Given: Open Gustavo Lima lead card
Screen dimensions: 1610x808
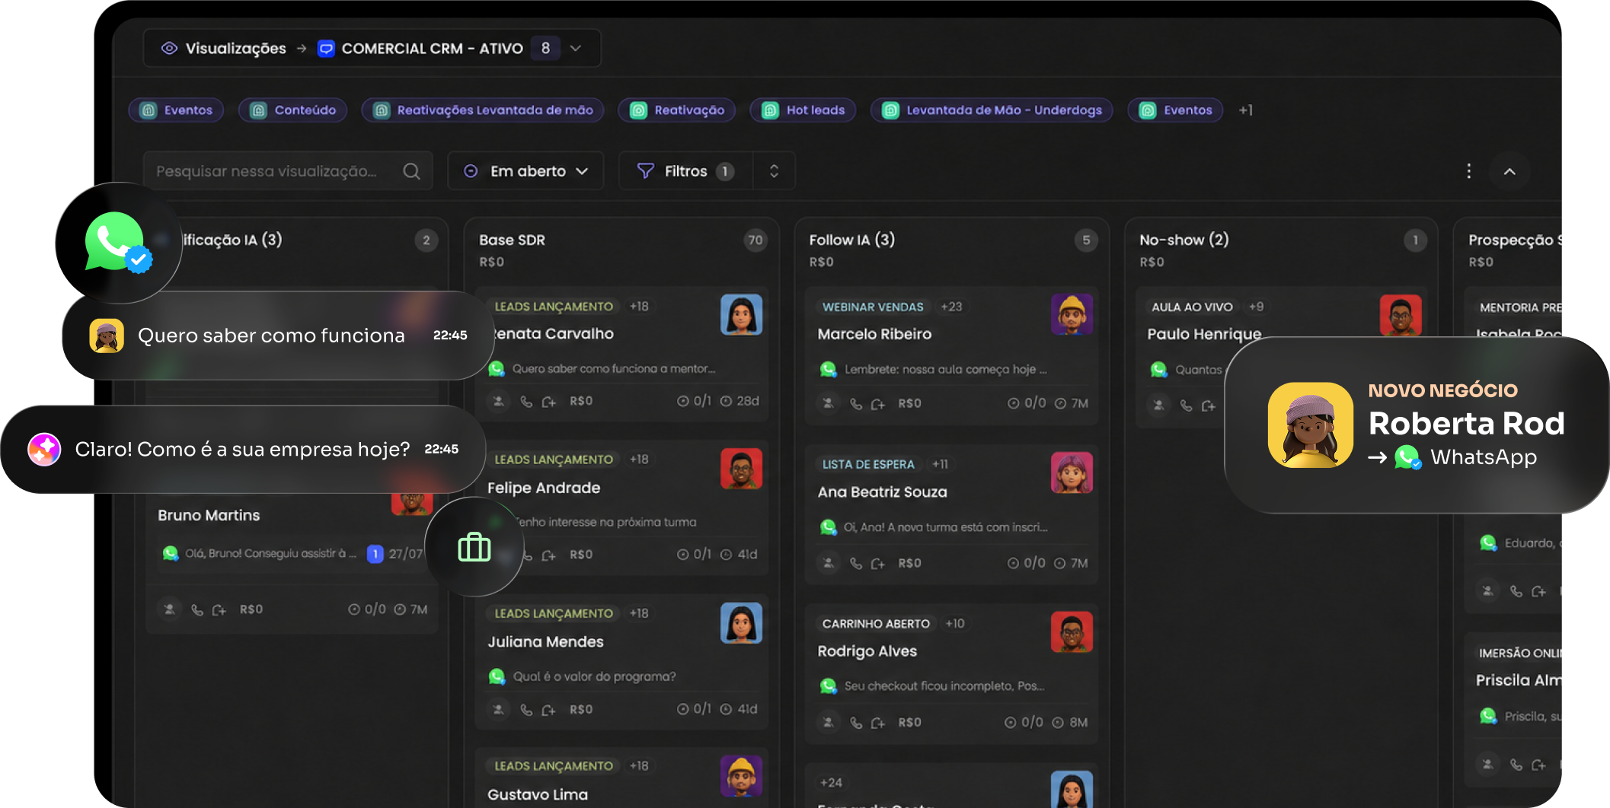Looking at the screenshot, I should (621, 778).
